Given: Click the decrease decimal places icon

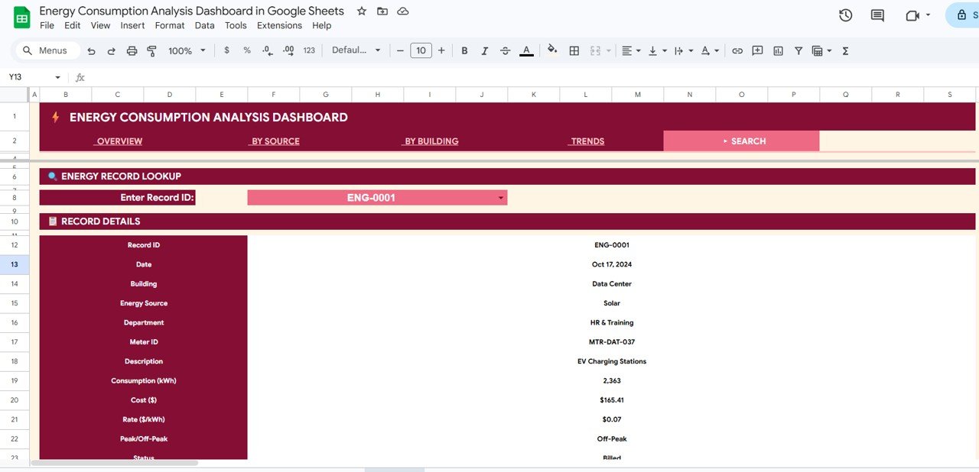Looking at the screenshot, I should point(266,50).
